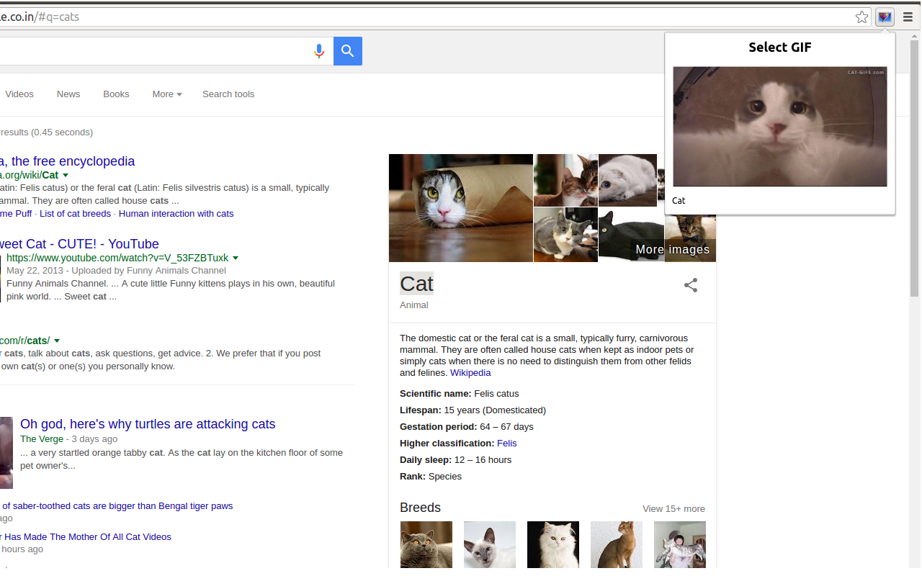Viewport: 922px width, 576px height.
Task: Open the Felis higher classification link
Action: 506,444
